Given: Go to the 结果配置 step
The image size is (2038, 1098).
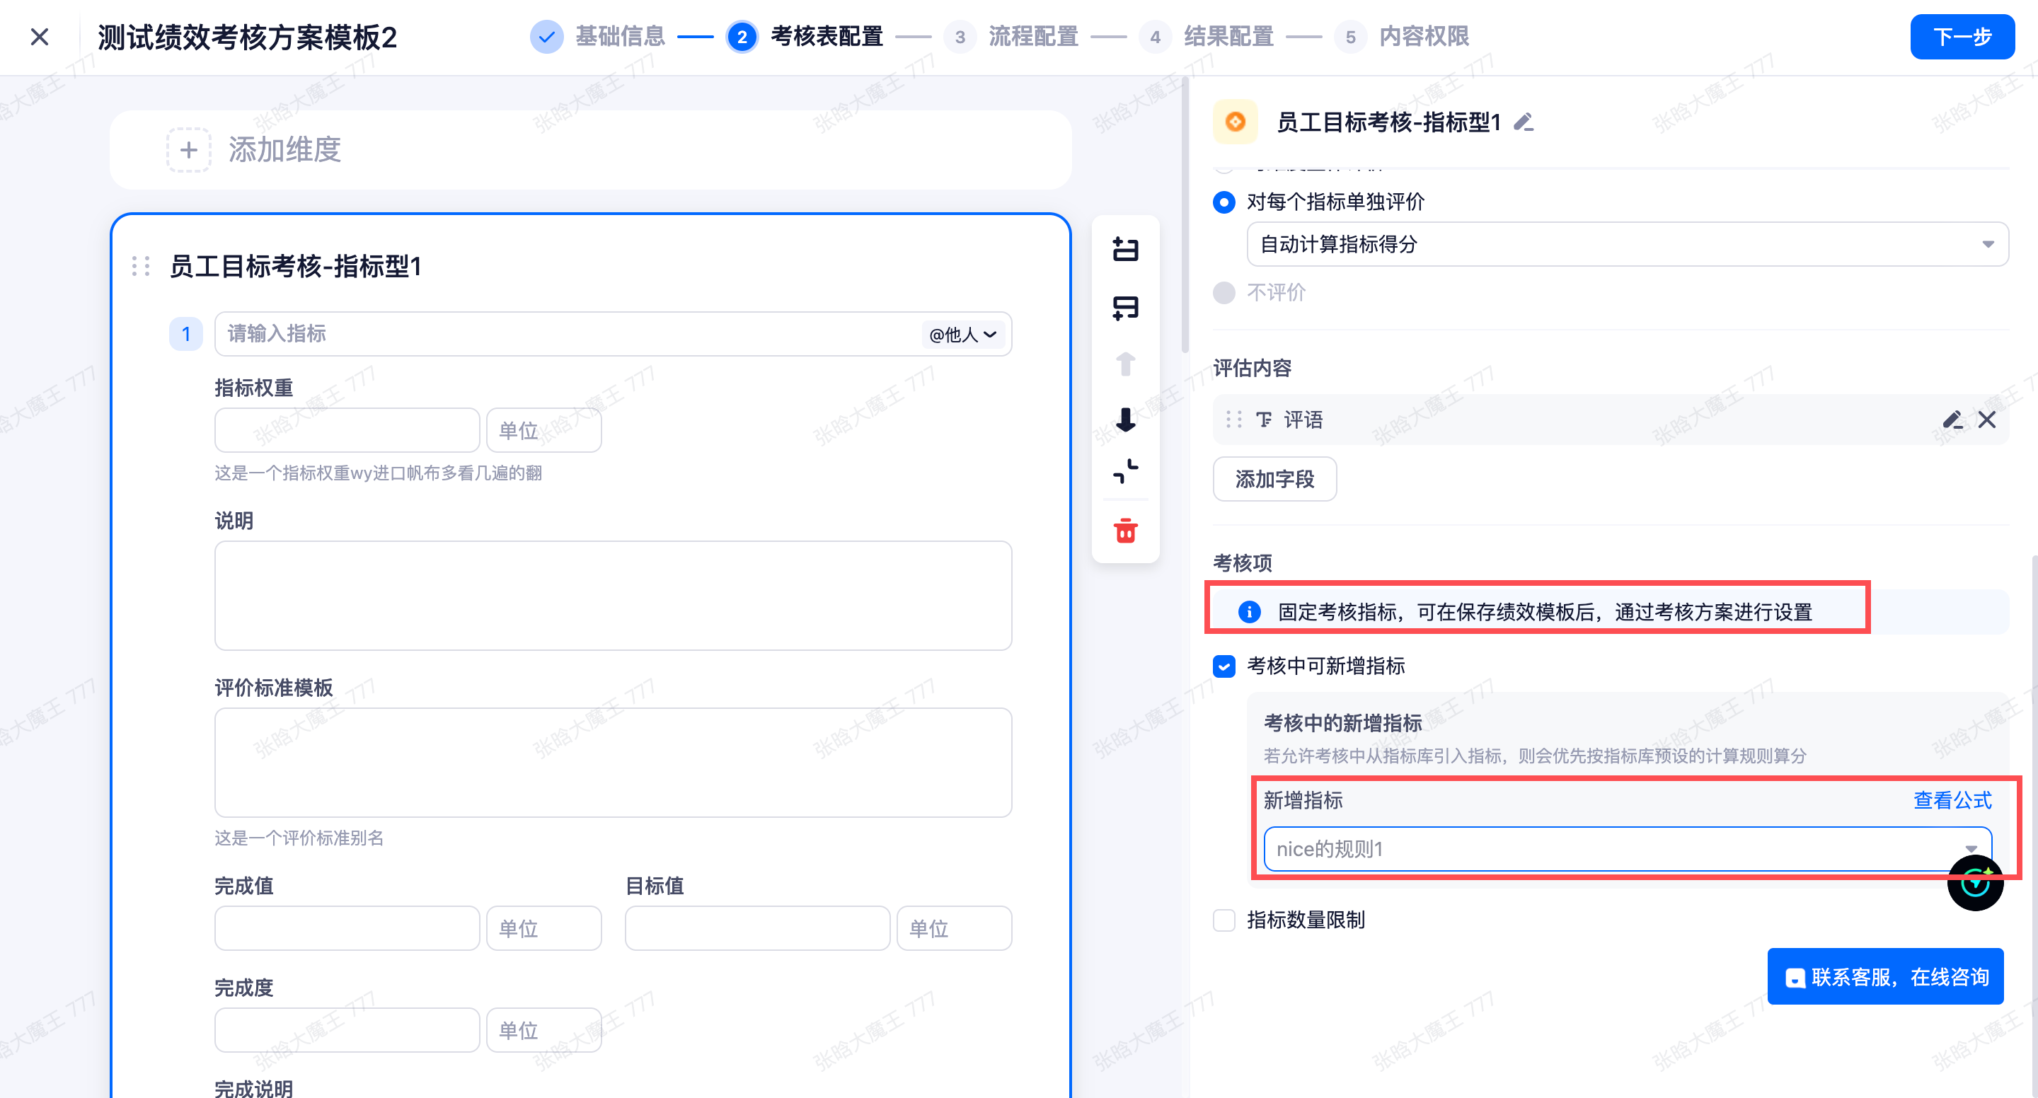Looking at the screenshot, I should click(1228, 36).
